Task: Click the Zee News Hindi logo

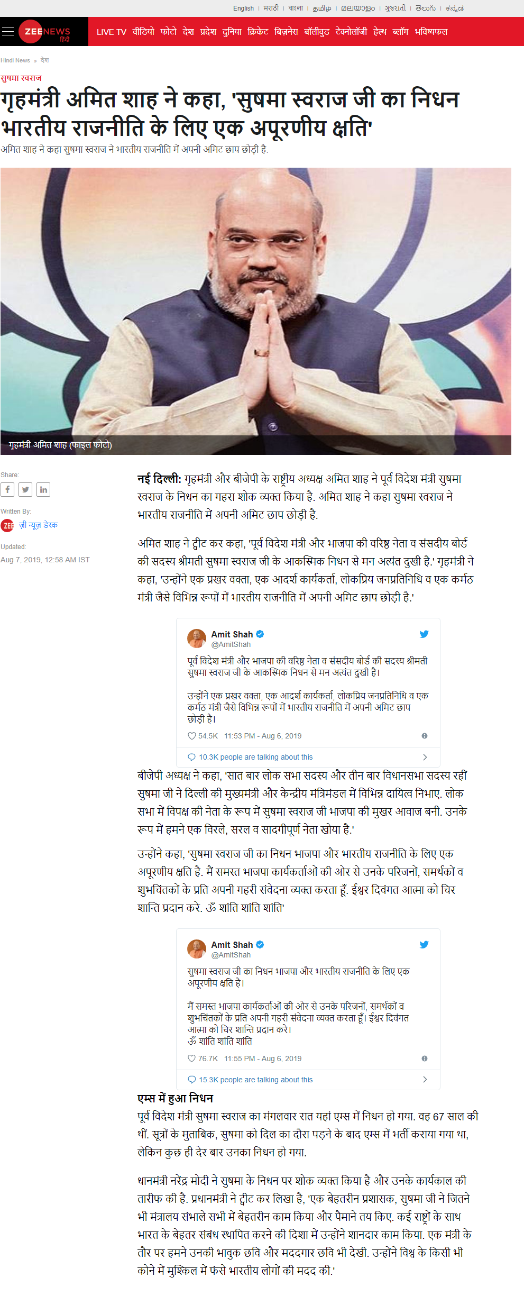Action: tap(44, 32)
